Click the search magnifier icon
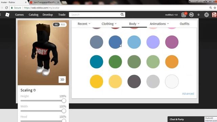The width and height of the screenshot is (217, 122). click(x=122, y=15)
